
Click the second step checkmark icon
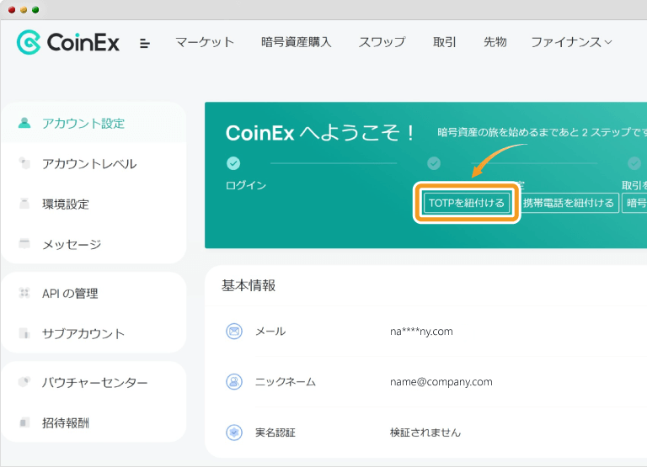434,163
